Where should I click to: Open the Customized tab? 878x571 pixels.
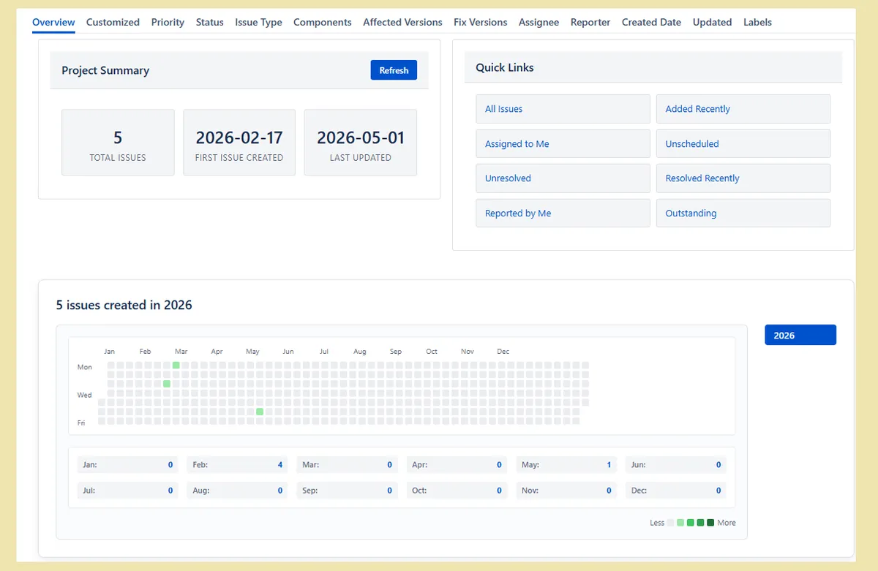[113, 22]
